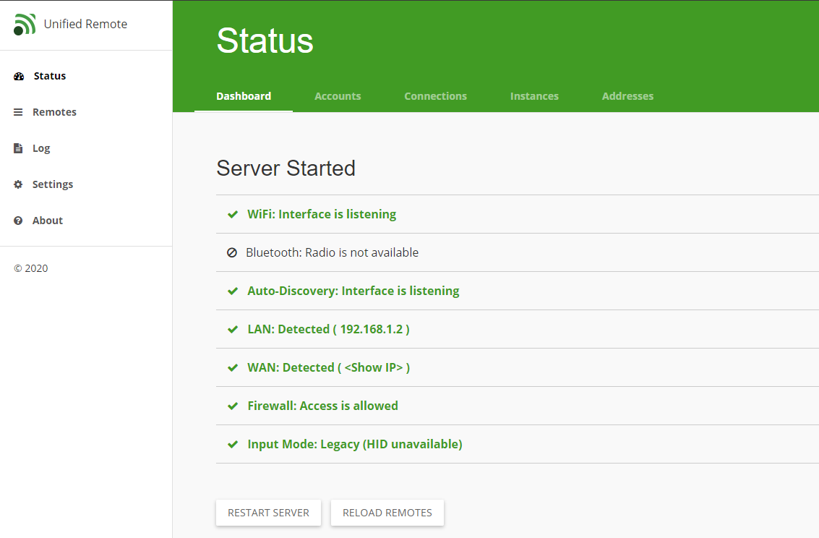The image size is (819, 538).
Task: Click the WiFi listening checkmark icon
Action: click(x=233, y=215)
